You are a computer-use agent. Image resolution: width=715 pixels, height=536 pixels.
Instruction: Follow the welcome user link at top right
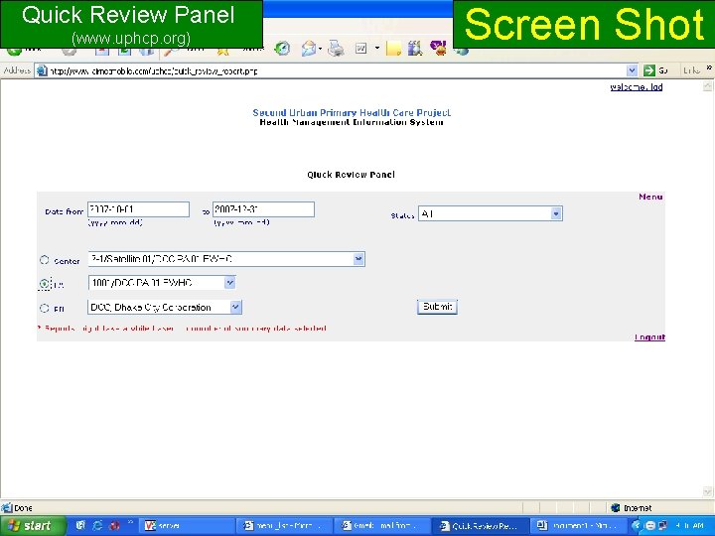(637, 87)
